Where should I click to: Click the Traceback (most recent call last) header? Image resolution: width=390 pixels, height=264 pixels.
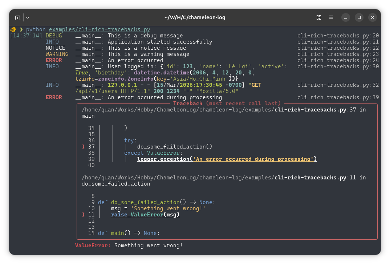click(x=227, y=103)
